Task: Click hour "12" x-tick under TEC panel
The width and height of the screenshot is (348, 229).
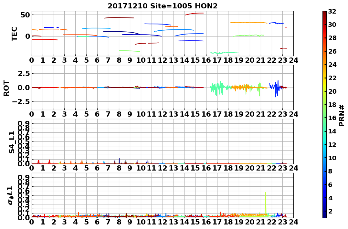Action: pos(163,60)
